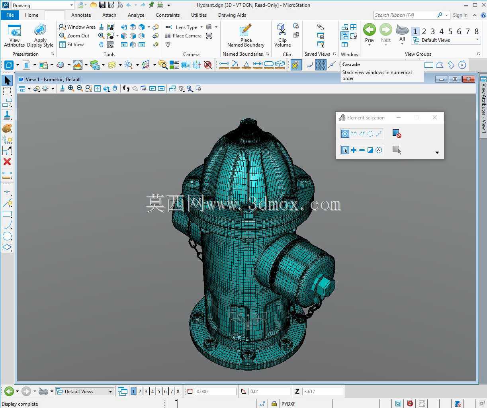Switch to the Constraints ribbon tab
This screenshot has height=408, width=487.
[x=168, y=15]
